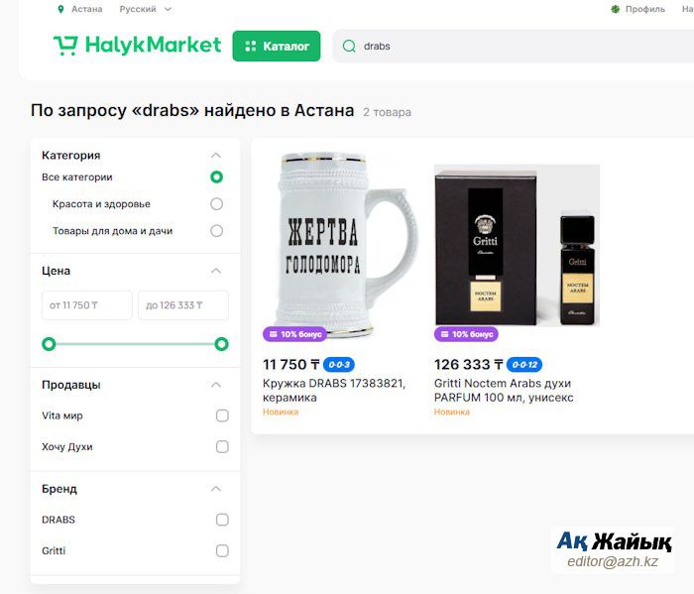Open the Кружка DRABS product link
Viewport: 694px width, 594px height.
tap(334, 390)
